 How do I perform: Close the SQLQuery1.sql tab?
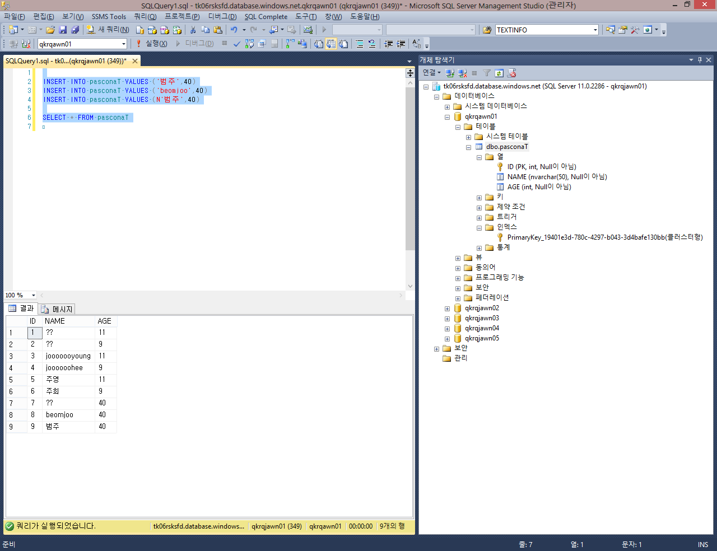coord(135,61)
